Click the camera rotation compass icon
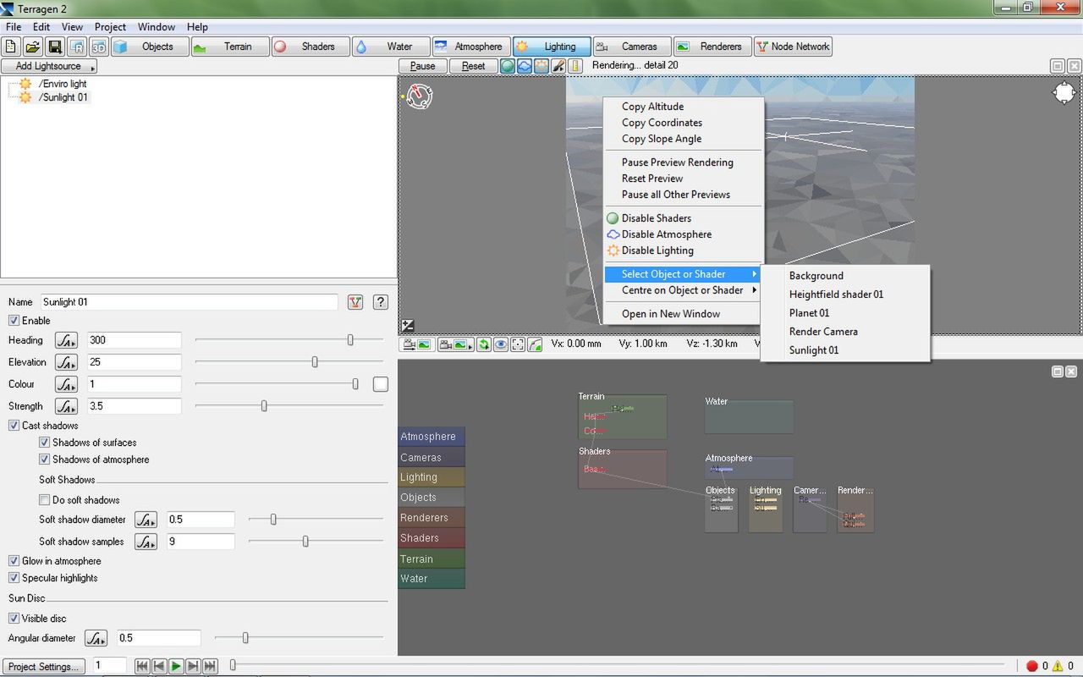The height and width of the screenshot is (677, 1083). pos(420,96)
